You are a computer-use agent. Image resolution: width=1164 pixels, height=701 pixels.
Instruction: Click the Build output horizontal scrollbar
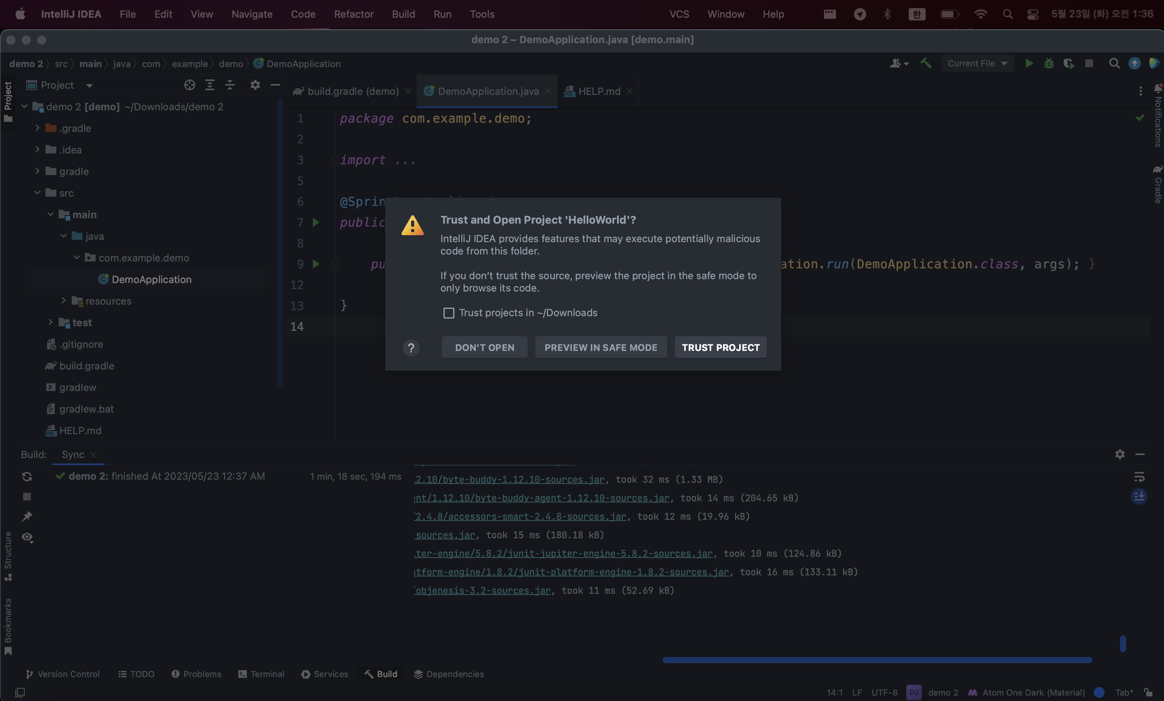click(x=877, y=660)
